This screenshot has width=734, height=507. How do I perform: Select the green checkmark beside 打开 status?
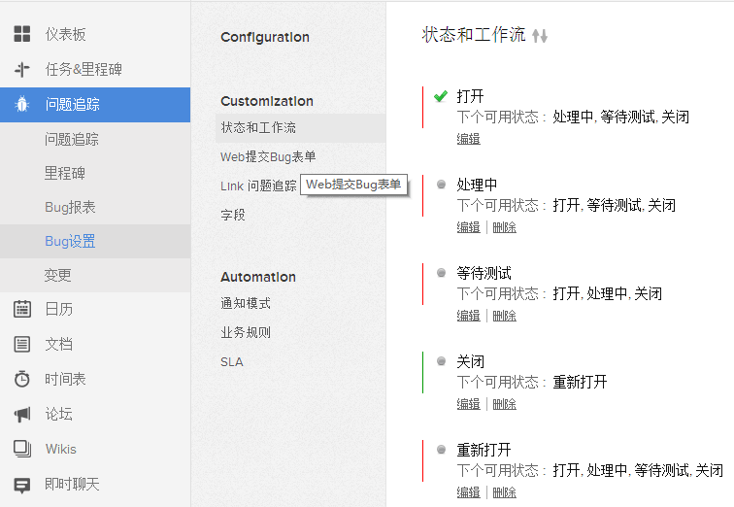(x=441, y=96)
